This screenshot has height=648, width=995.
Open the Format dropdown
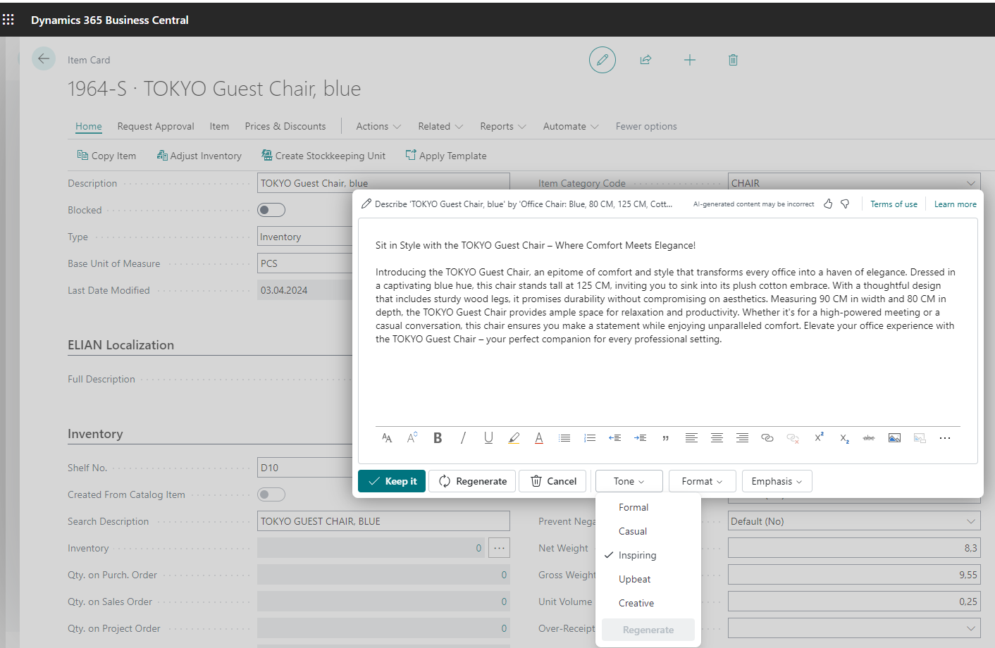click(703, 481)
